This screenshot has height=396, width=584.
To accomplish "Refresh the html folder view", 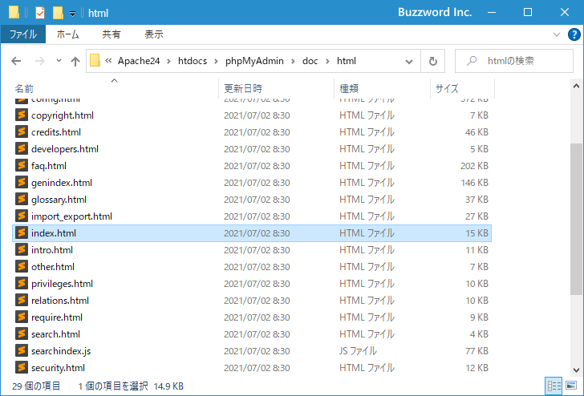I will click(433, 61).
